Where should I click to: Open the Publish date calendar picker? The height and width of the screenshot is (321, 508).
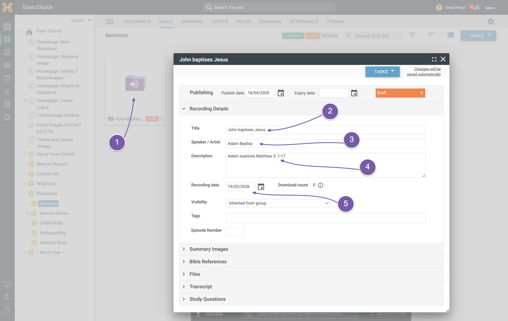(x=281, y=93)
